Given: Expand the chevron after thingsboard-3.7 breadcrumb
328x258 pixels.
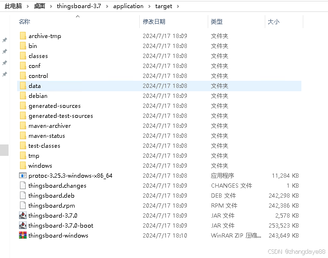Looking at the screenshot, I should pos(107,7).
